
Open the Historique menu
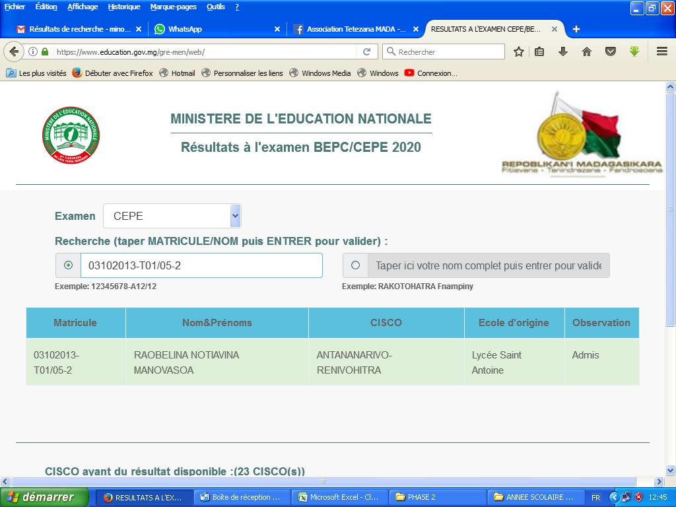124,7
